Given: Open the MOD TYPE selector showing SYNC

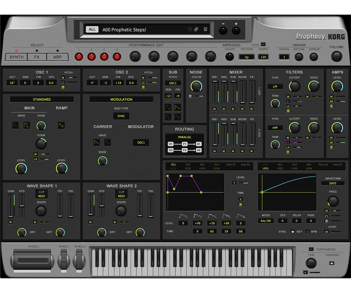Looking at the screenshot, I should click(x=121, y=116).
